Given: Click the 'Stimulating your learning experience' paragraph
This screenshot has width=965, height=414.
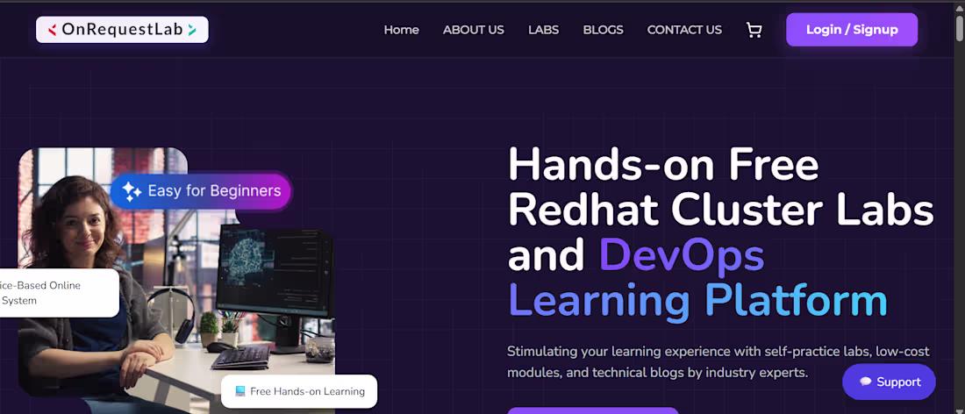Looking at the screenshot, I should point(718,362).
